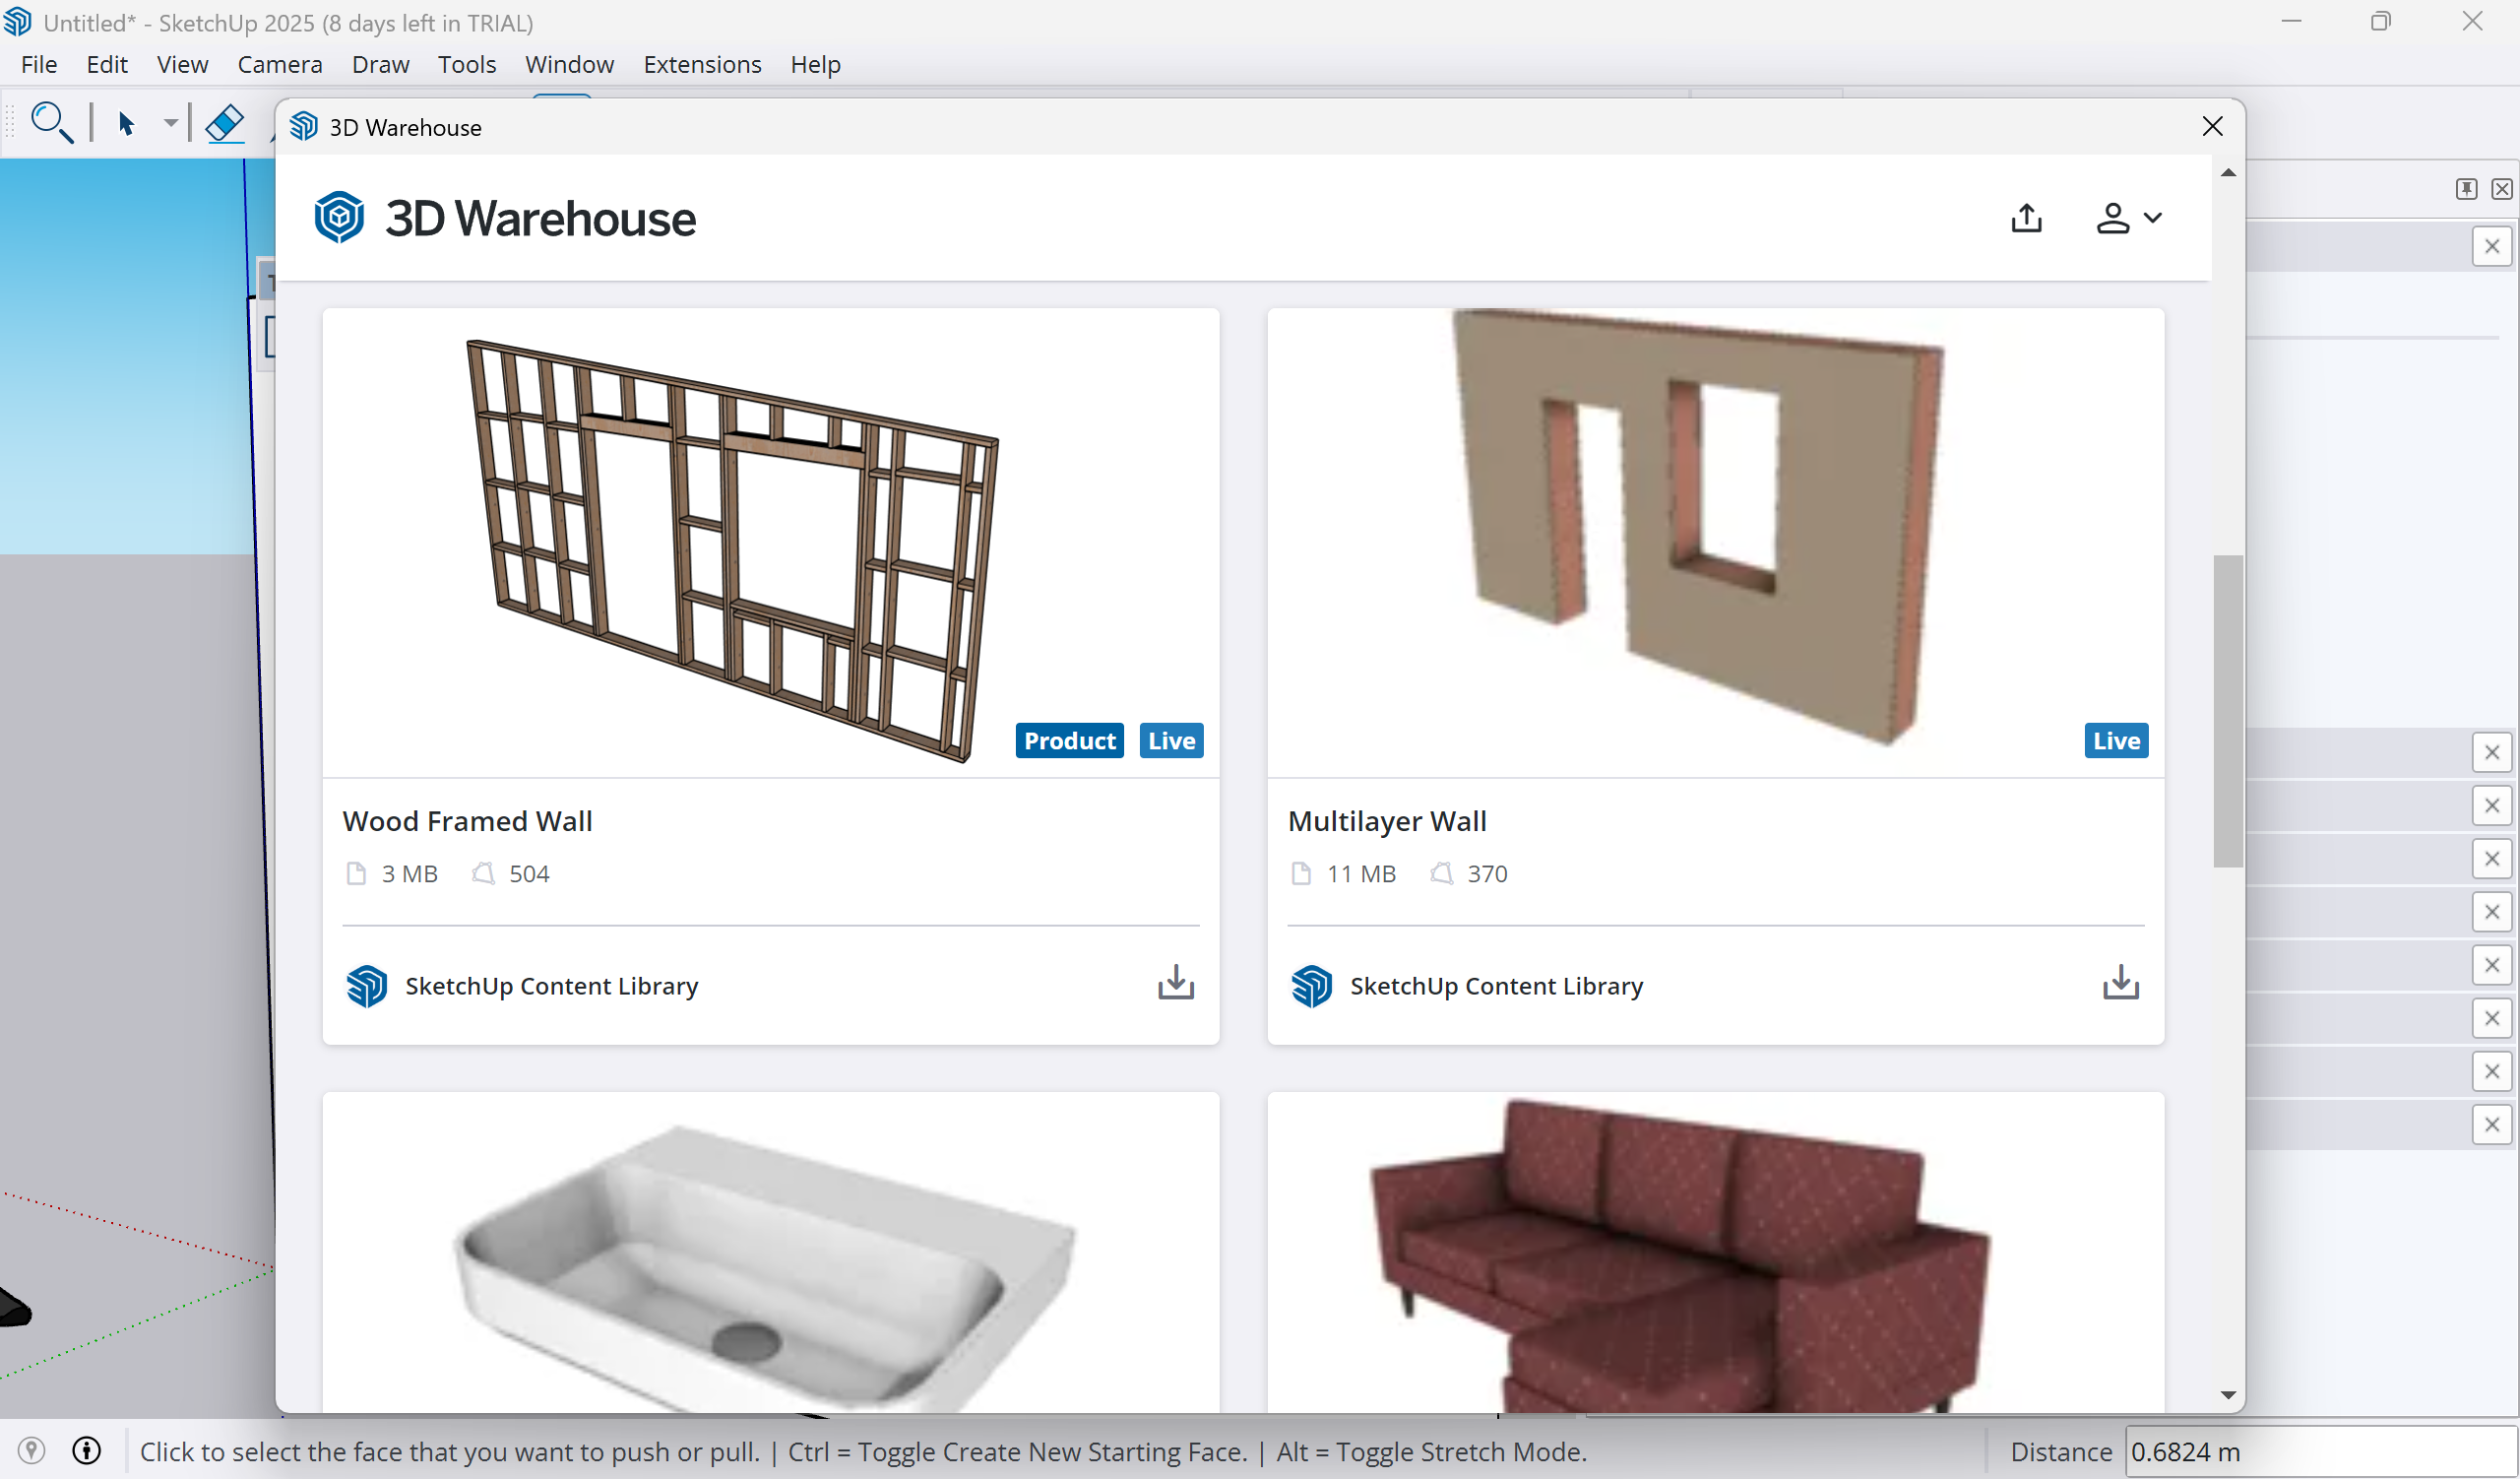2520x1479 pixels.
Task: Click the SketchUp logo beside Multilayer Wall author
Action: pos(1311,986)
